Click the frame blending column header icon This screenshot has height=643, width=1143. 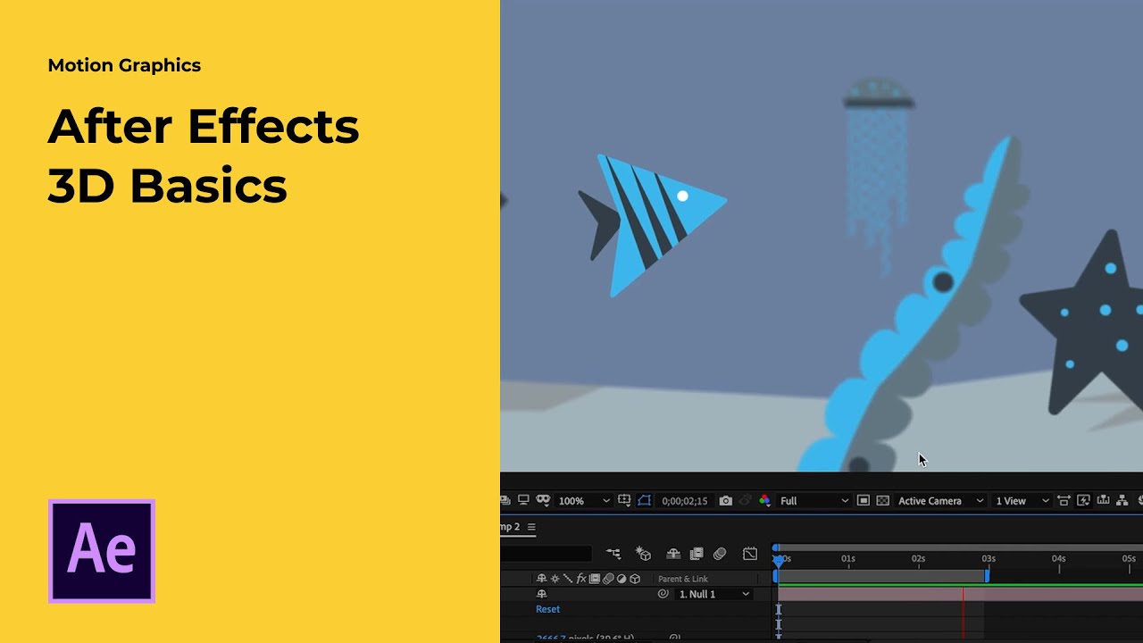tap(595, 579)
